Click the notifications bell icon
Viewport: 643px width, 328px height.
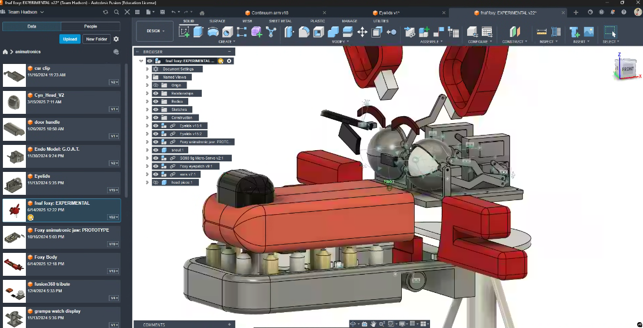(x=612, y=12)
